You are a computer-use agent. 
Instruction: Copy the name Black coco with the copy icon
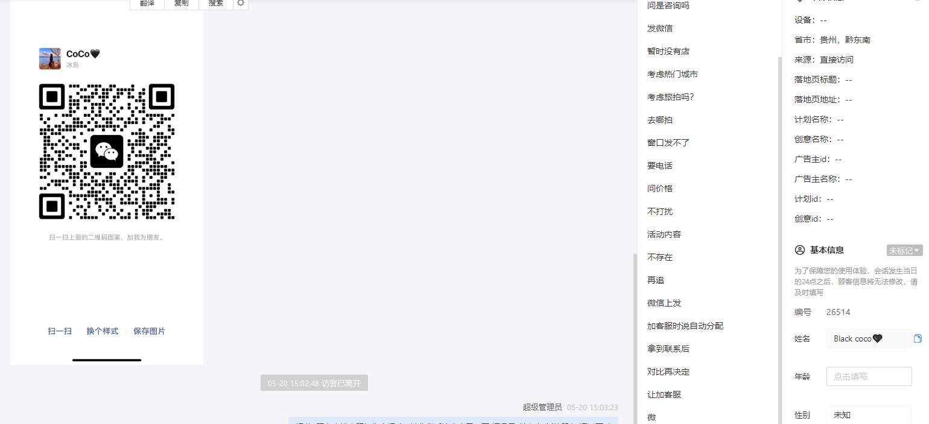[x=918, y=338]
